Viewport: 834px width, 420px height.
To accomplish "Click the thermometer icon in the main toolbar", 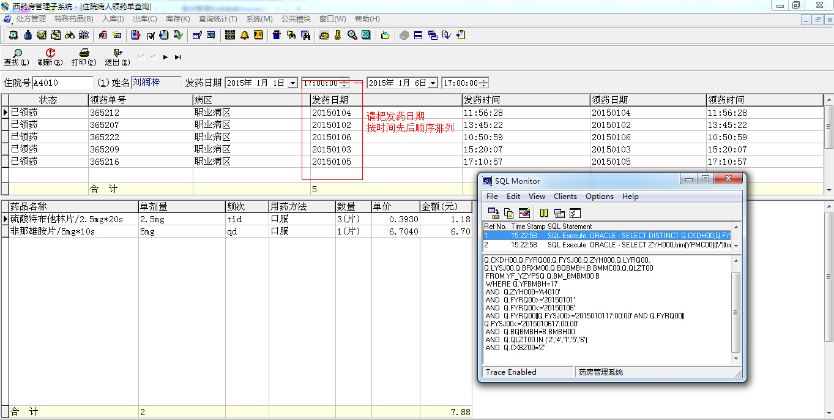I will [x=338, y=35].
